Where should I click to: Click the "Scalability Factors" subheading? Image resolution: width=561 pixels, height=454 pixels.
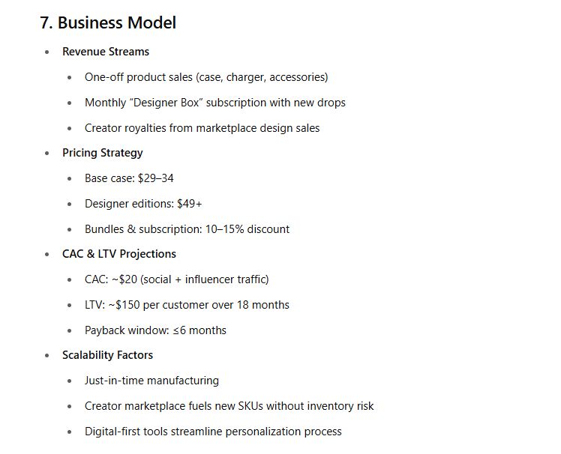coord(107,355)
